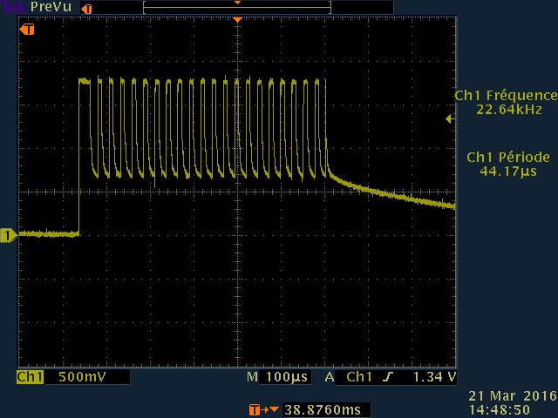558x418 pixels.
Task: Click the rising edge trigger slope icon
Action: pos(388,377)
